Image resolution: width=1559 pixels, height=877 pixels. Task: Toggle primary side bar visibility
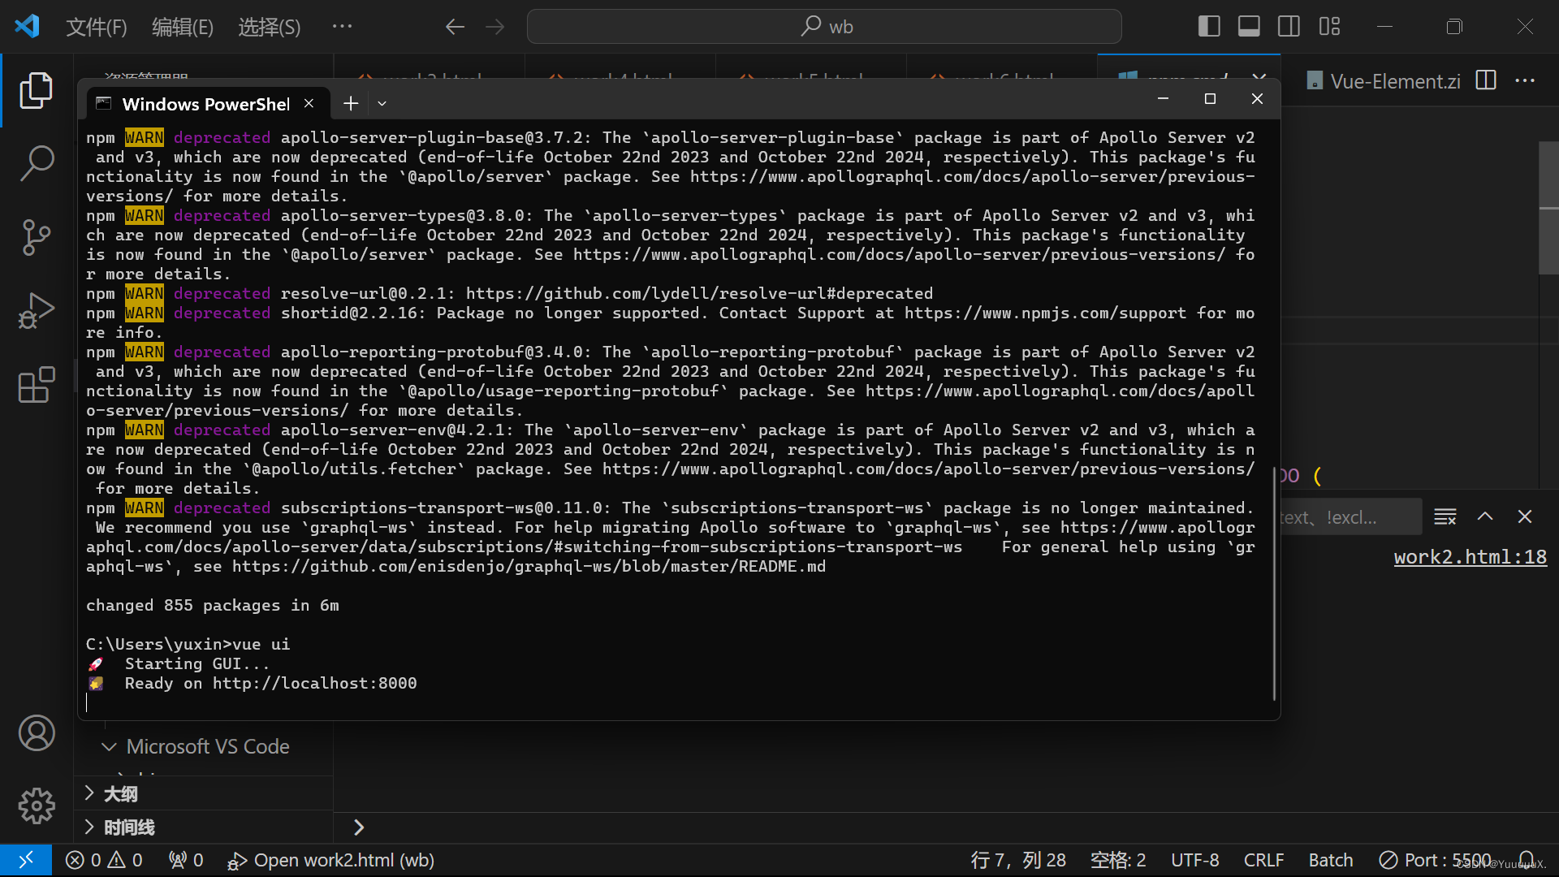tap(1209, 26)
